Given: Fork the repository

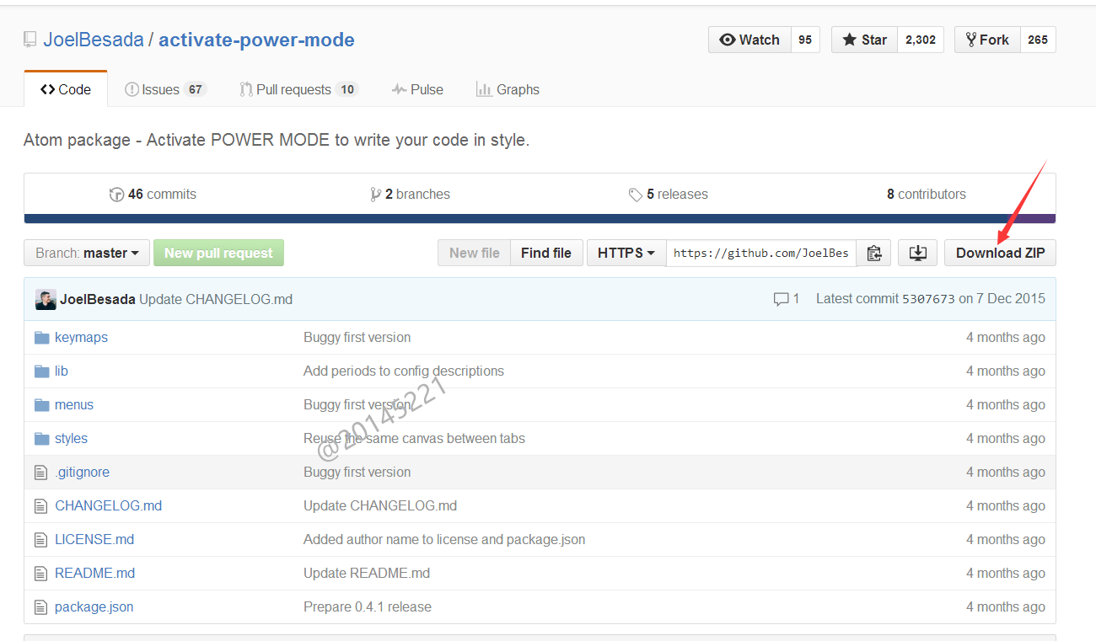Looking at the screenshot, I should [987, 40].
